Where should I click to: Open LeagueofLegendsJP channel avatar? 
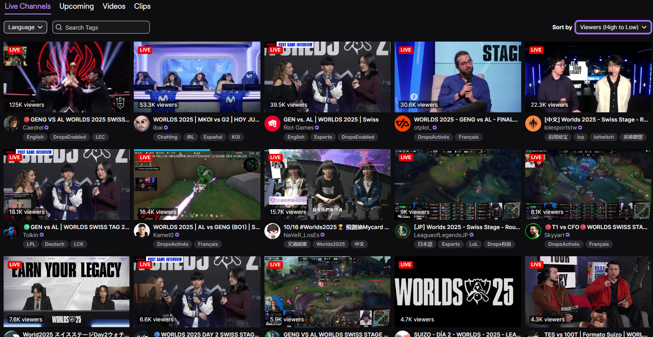[403, 231]
